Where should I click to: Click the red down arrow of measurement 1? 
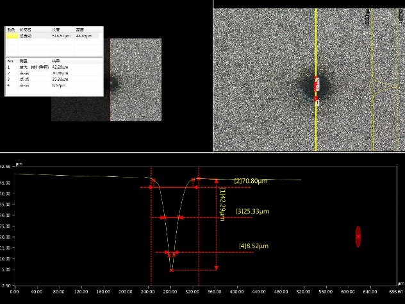pos(217,268)
